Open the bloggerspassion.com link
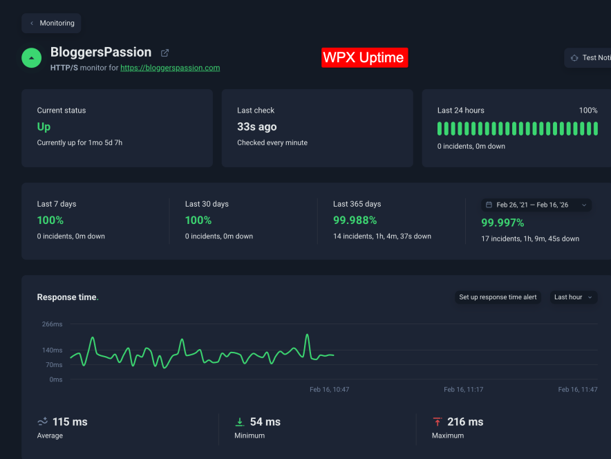 click(x=170, y=68)
